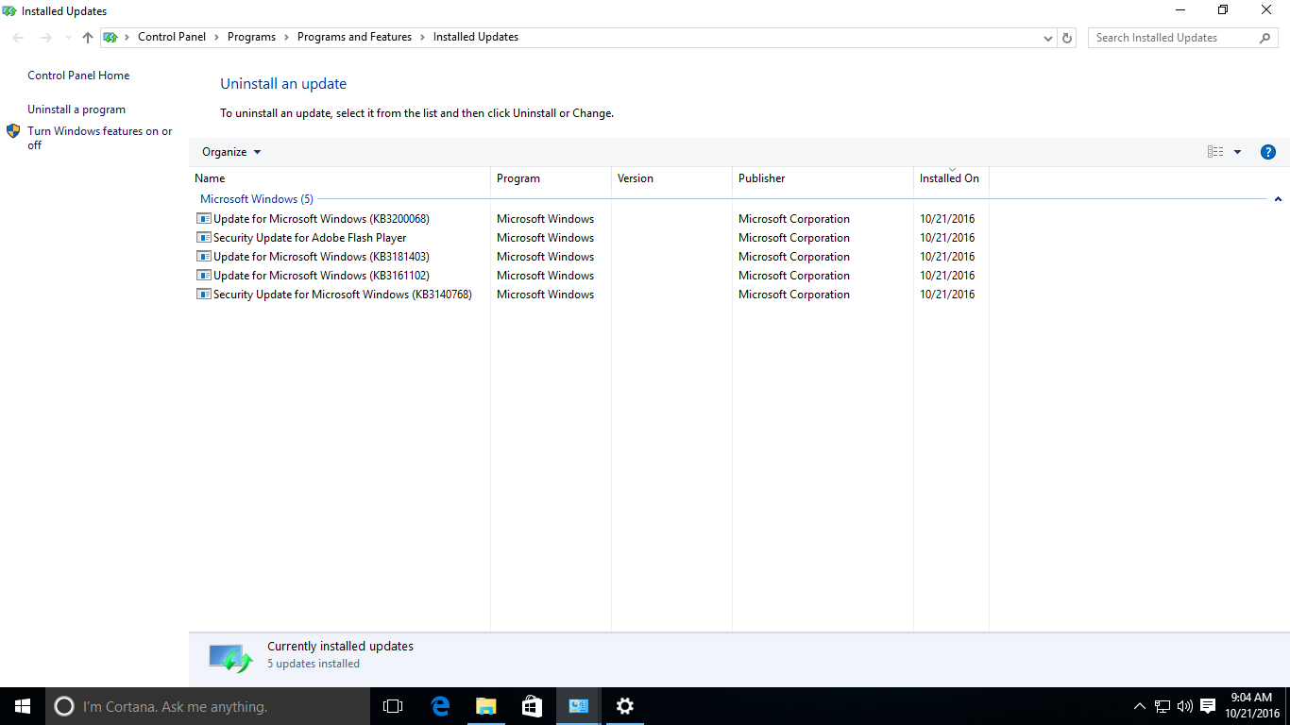Open Programs breadcrumb

pos(251,37)
